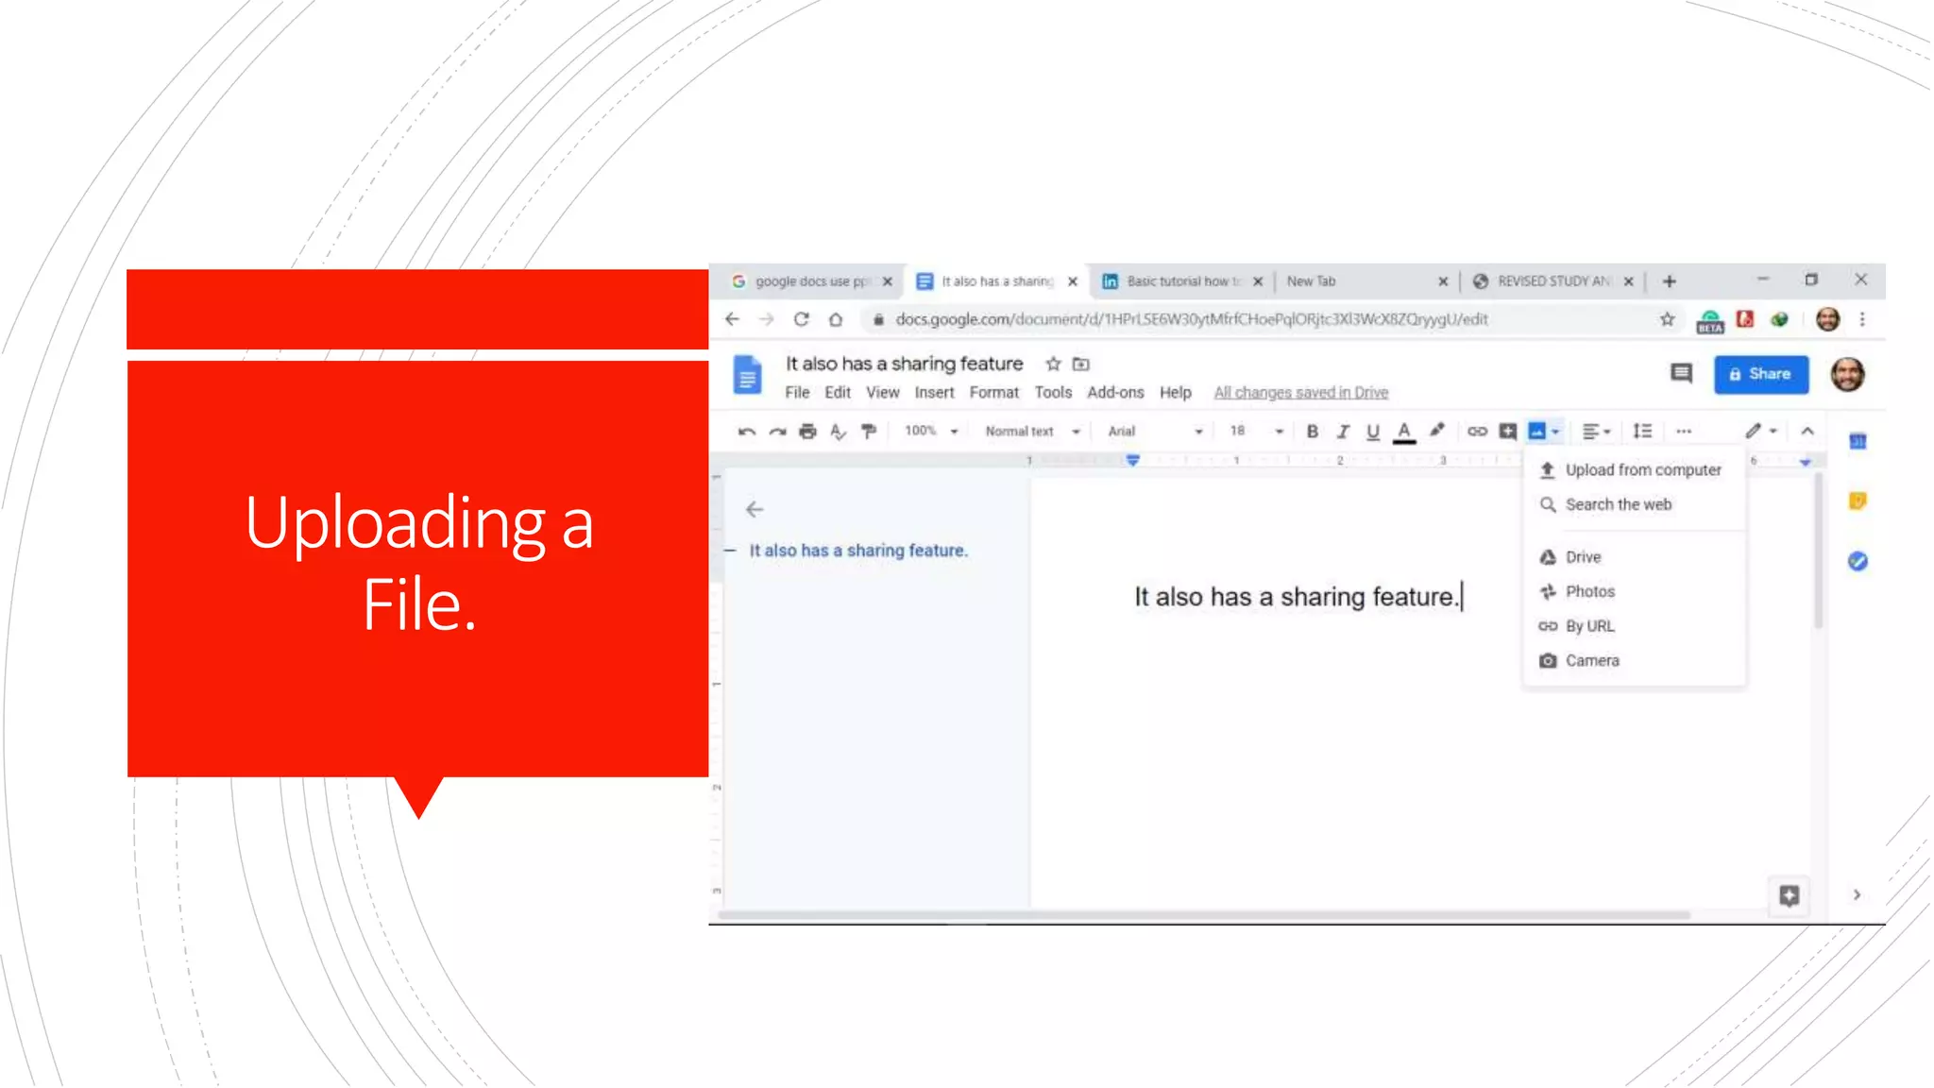
Task: Click the document title field
Action: click(904, 365)
